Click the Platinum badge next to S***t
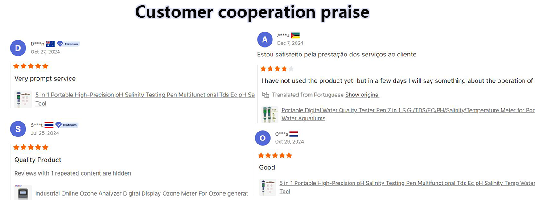The width and height of the screenshot is (535, 200). tap(67, 125)
